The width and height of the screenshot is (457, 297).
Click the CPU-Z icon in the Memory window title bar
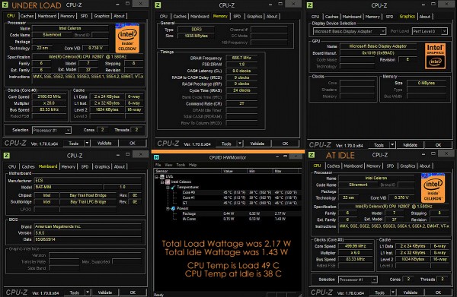[158, 5]
